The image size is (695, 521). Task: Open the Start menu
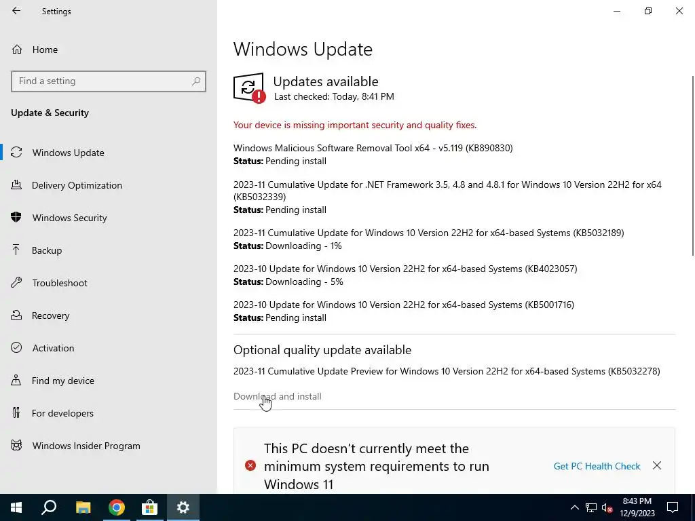(16, 507)
